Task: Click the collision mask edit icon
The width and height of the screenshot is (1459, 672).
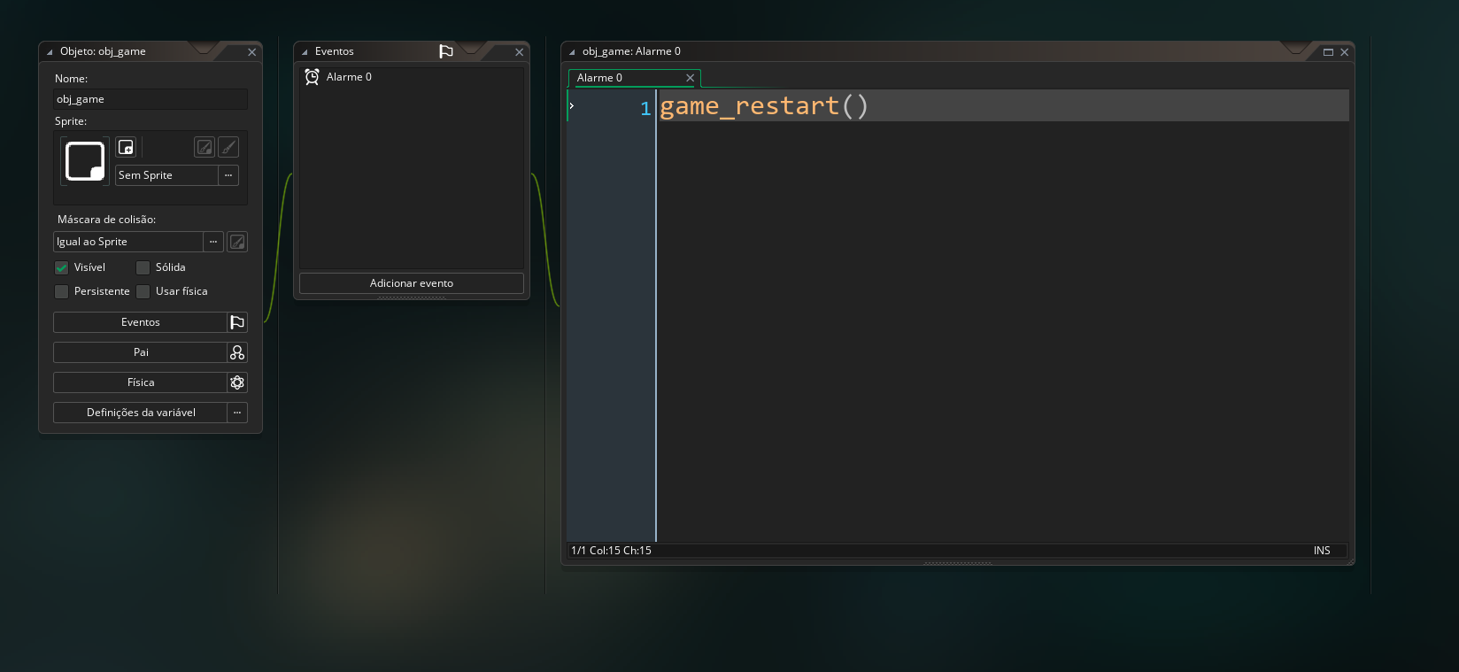Action: pyautogui.click(x=237, y=242)
